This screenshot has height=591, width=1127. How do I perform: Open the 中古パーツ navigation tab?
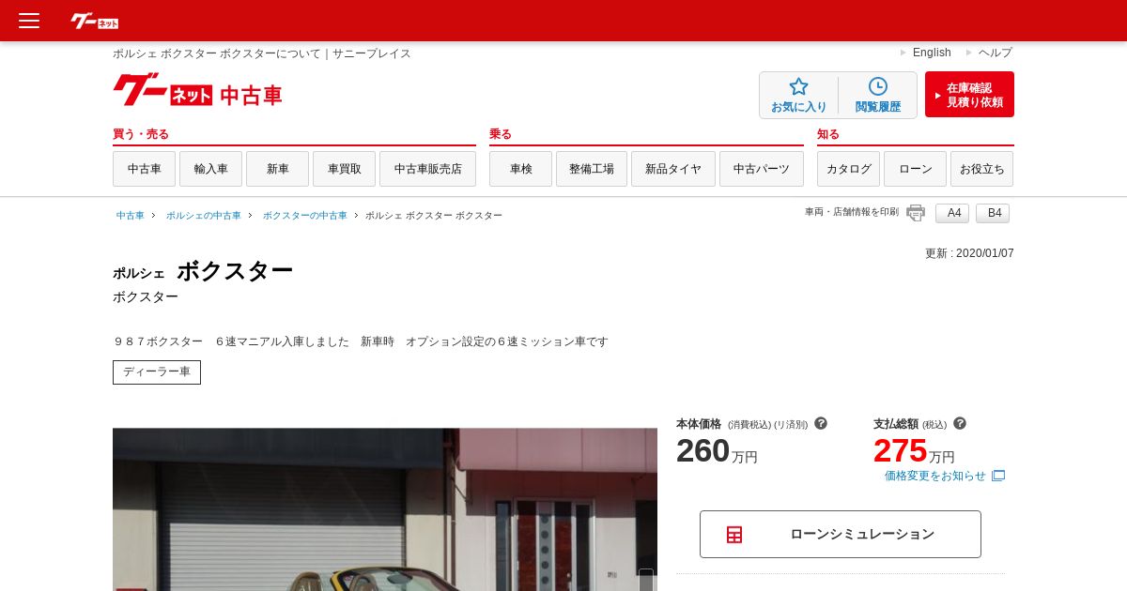click(x=762, y=169)
